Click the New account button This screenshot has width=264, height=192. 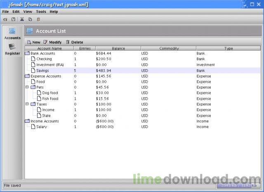pyautogui.click(x=34, y=42)
